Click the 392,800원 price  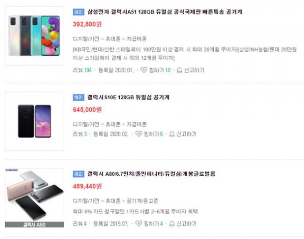click(x=87, y=24)
